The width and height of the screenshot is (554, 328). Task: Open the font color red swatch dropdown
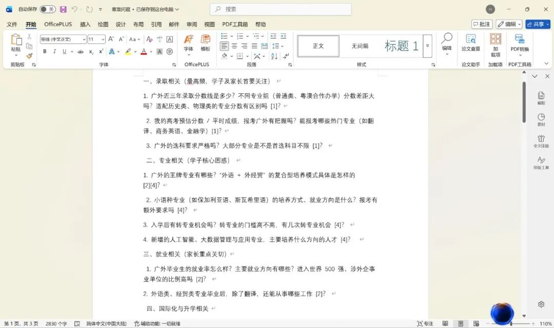point(150,52)
